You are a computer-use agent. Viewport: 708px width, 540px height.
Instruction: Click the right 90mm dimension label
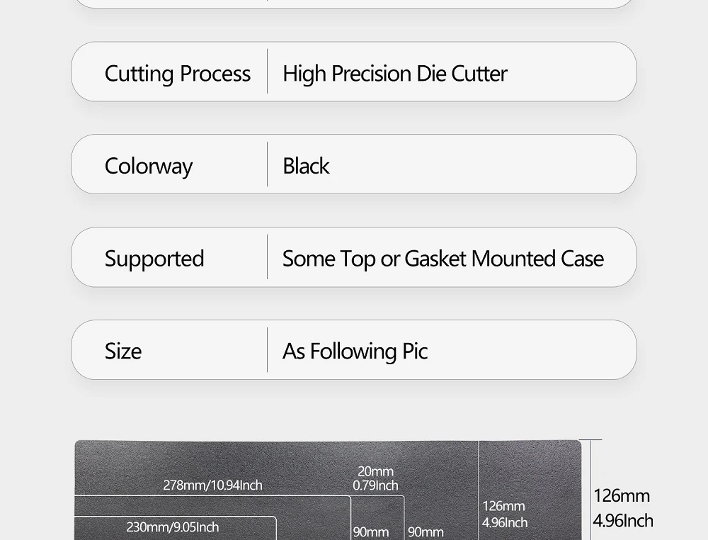pyautogui.click(x=426, y=531)
